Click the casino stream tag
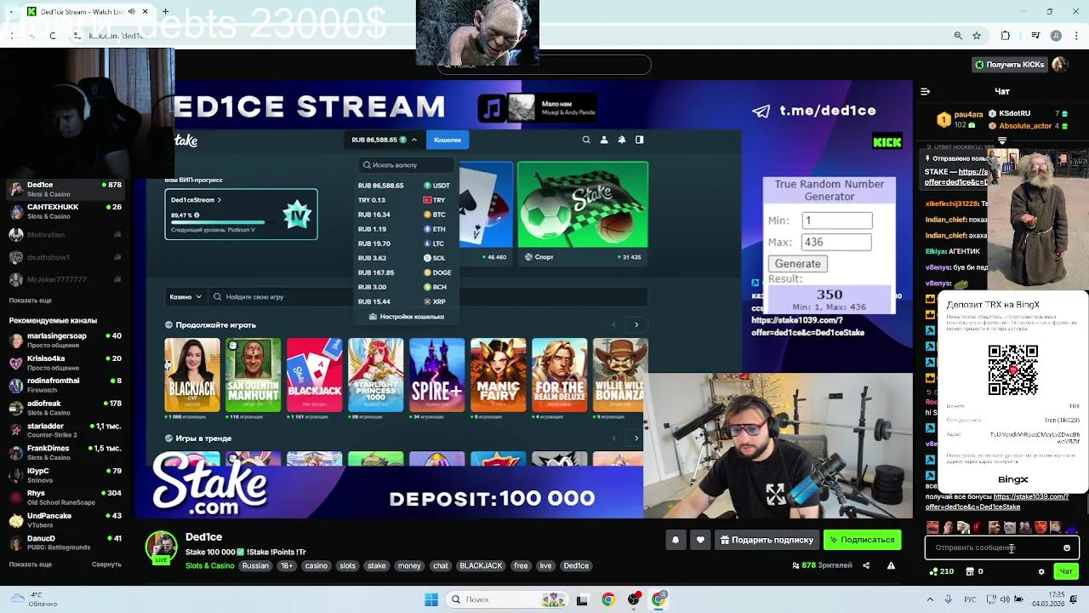The width and height of the screenshot is (1089, 613). click(316, 565)
